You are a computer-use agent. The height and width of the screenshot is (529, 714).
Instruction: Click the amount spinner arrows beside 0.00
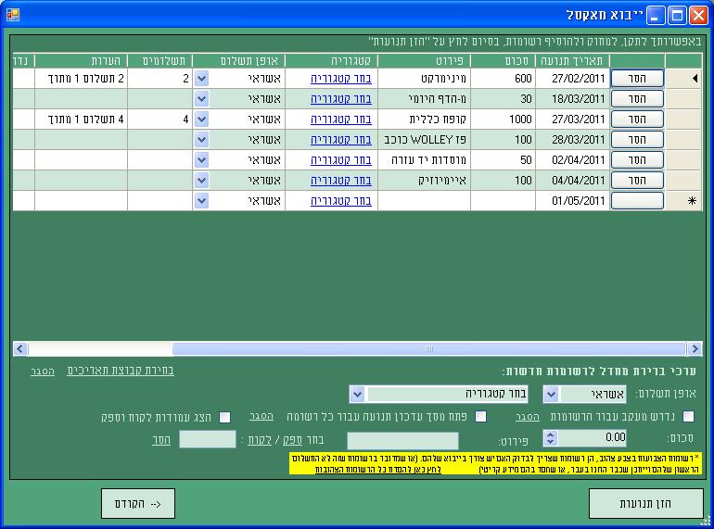pyautogui.click(x=550, y=438)
